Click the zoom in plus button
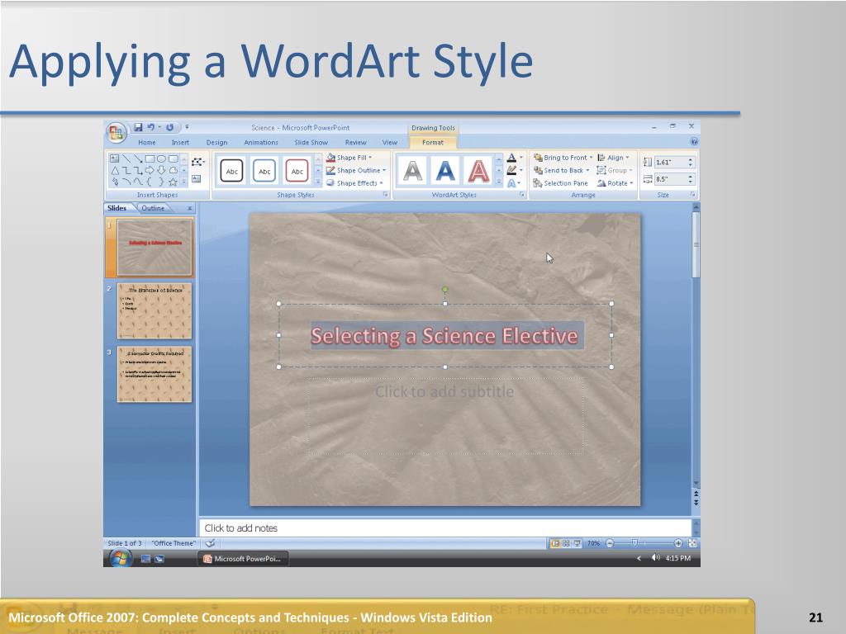 coord(678,543)
